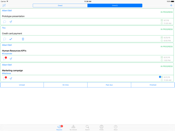Open Albert Bell on Marketing campaign card

click(x=7, y=65)
